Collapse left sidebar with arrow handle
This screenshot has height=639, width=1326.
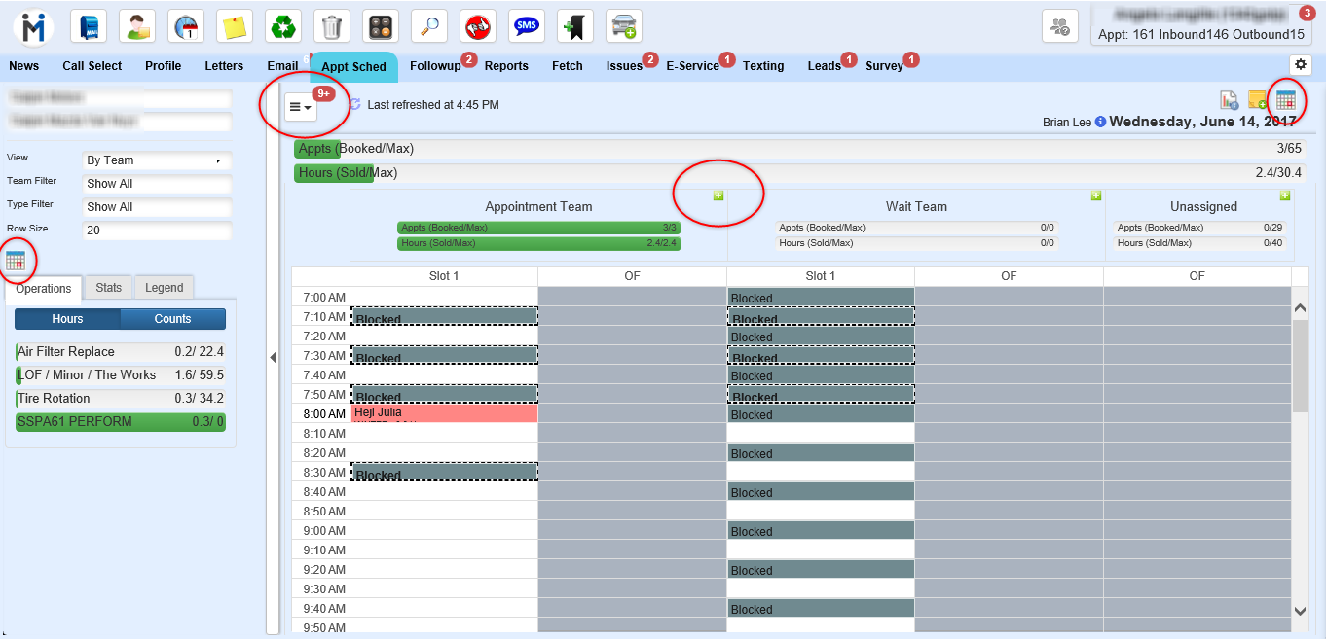[273, 358]
